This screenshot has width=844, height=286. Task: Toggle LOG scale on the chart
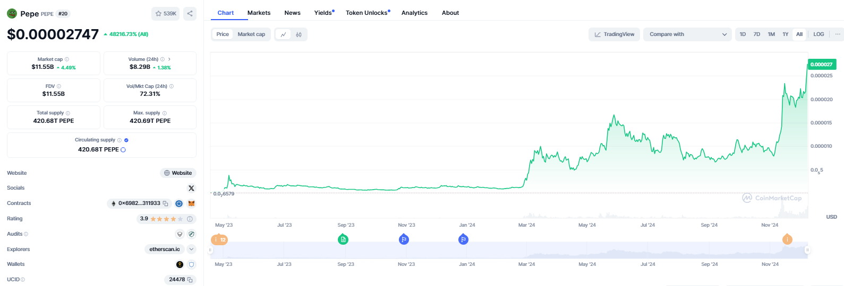(x=819, y=34)
